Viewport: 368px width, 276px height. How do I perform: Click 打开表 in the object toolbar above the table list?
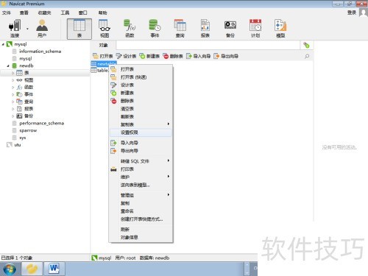103,56
